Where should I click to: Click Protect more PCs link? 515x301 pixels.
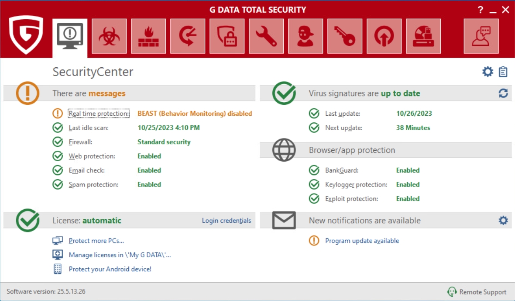[96, 241]
